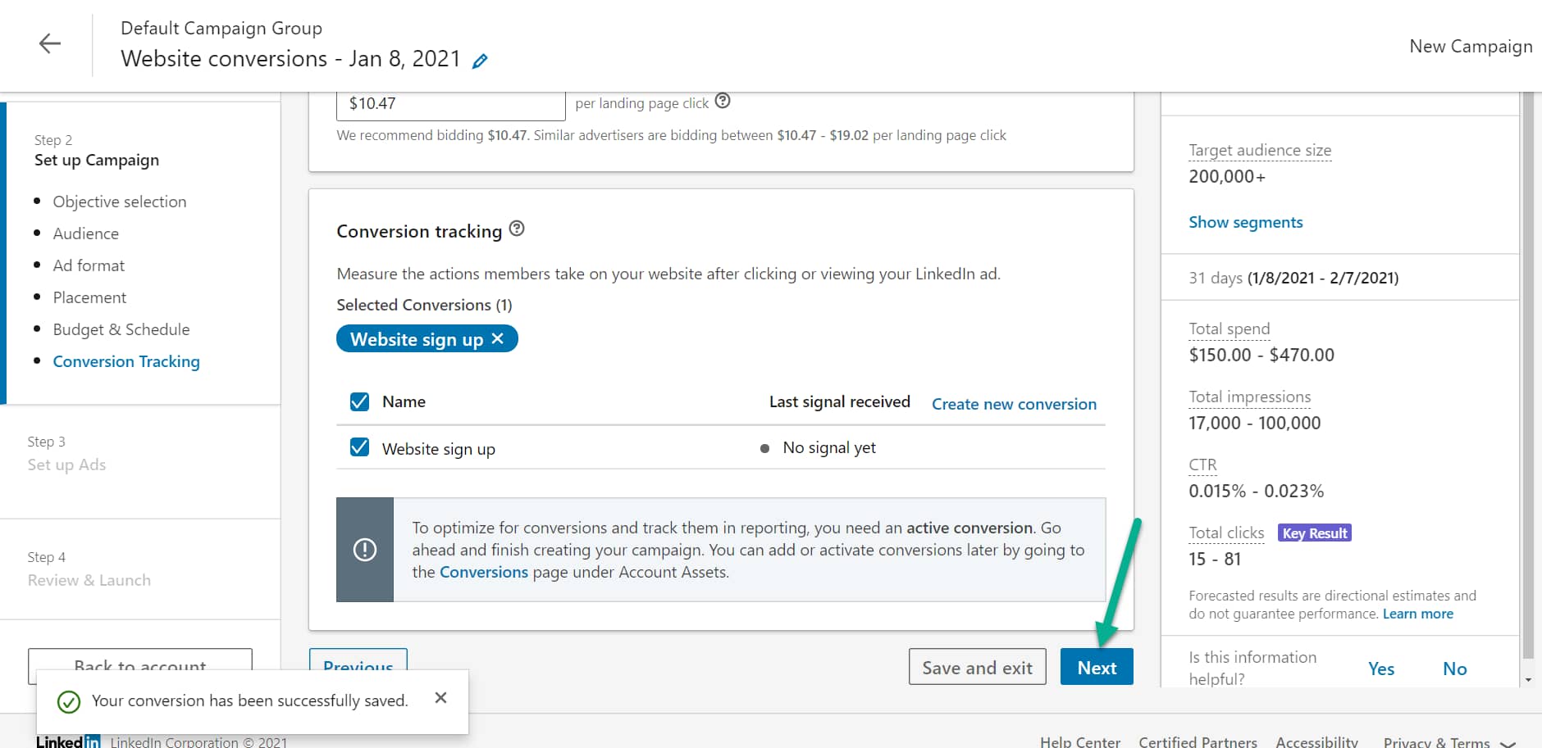Edit campaign name with pencil icon

pyautogui.click(x=480, y=61)
